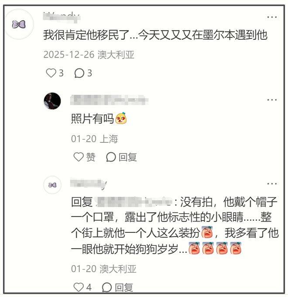This screenshot has width=288, height=297.
Task: Open dark avatar of Shanghai replier
Action: tap(52, 101)
